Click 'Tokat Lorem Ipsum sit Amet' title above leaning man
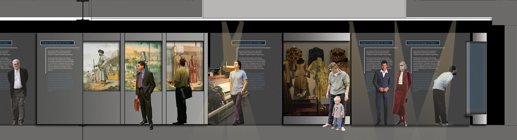The width and height of the screenshot is (517, 140). (423, 43)
